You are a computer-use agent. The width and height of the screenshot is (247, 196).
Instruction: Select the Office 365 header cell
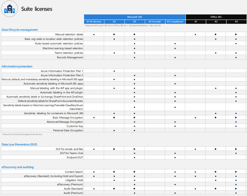click(216, 17)
